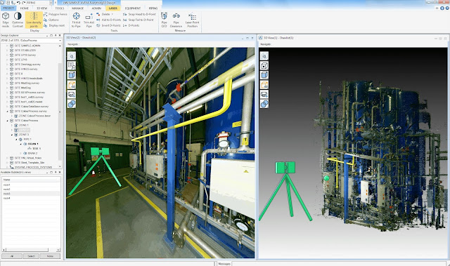The height and width of the screenshot is (266, 450).
Task: Click blue cube icon in 3D View(1)
Action: [x=264, y=75]
